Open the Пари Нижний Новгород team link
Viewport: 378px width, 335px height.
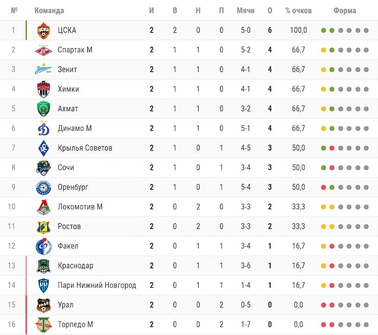point(97,285)
